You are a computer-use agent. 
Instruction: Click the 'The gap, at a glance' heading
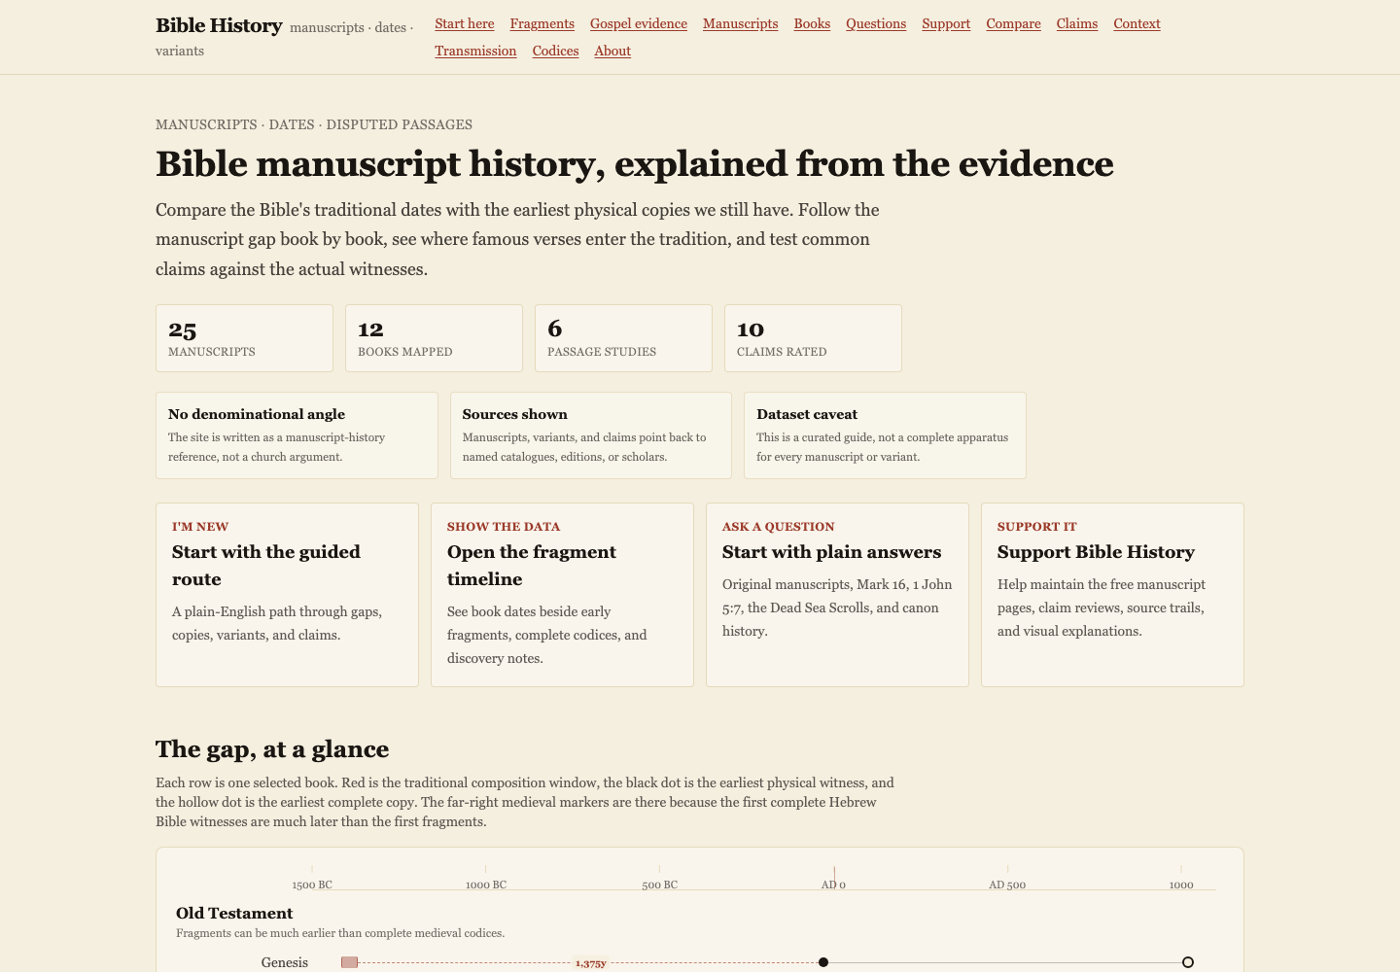[272, 749]
